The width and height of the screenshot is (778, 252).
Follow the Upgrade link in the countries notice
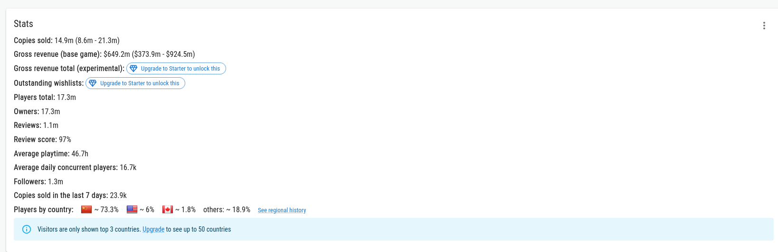coord(153,229)
